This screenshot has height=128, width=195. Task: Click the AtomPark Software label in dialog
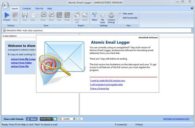tap(148, 38)
